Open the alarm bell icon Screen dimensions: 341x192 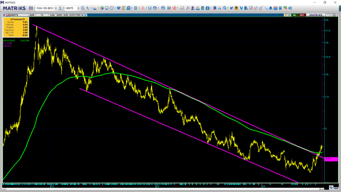pos(270,8)
